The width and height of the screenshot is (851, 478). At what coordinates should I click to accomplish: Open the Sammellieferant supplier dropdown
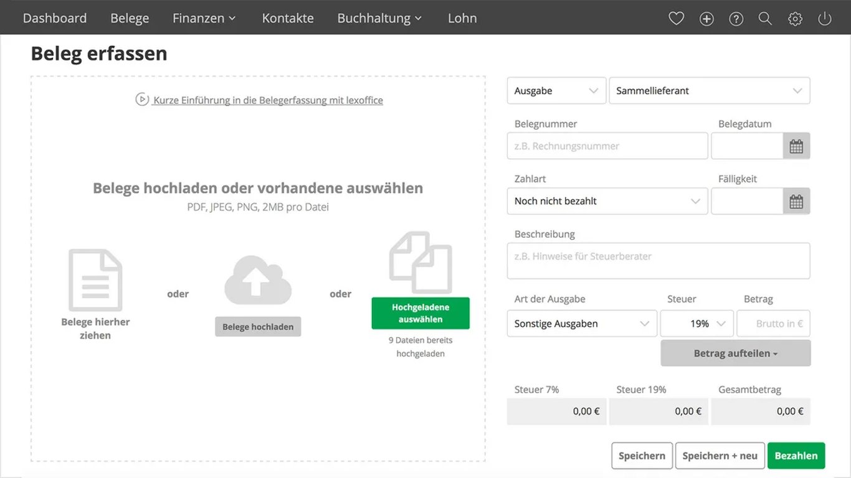(710, 91)
